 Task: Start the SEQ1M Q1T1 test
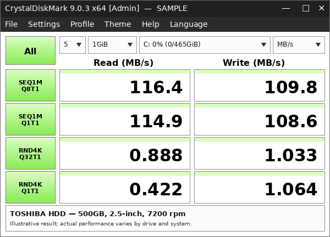click(x=30, y=120)
